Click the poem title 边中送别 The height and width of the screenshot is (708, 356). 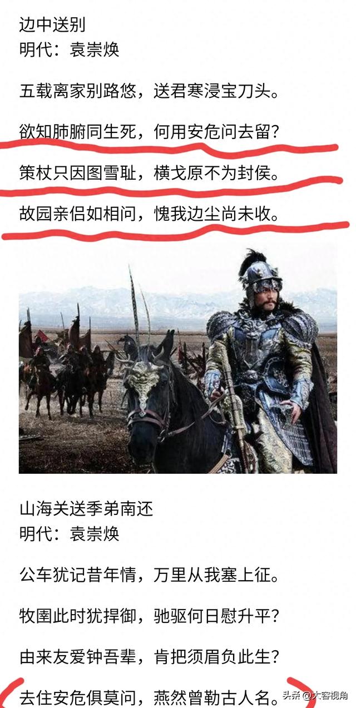[x=52, y=25]
